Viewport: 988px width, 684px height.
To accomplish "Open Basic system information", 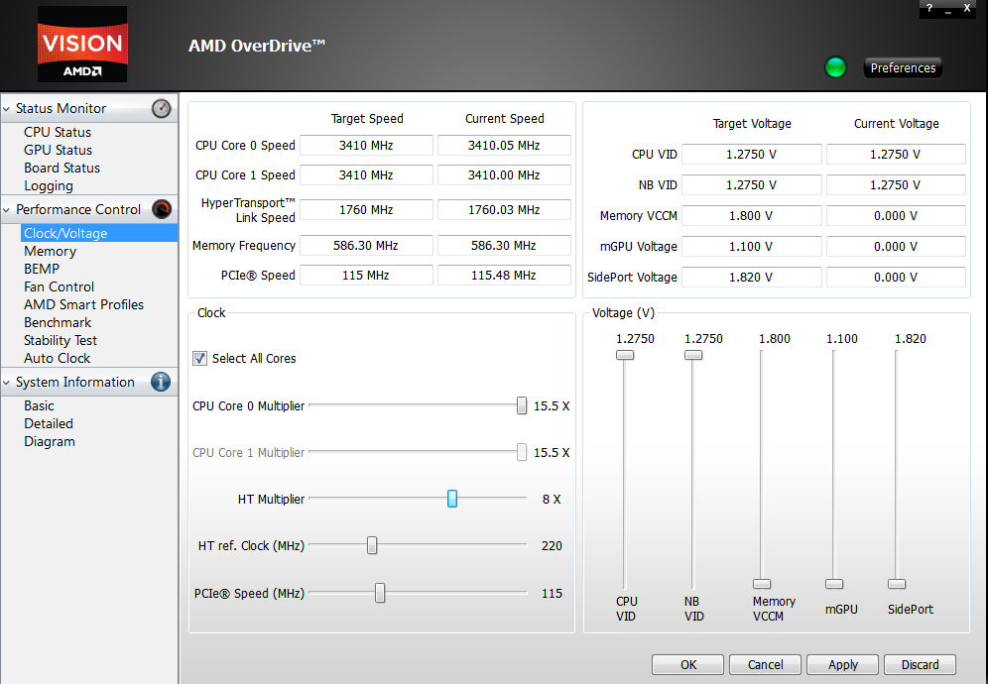I will (39, 405).
